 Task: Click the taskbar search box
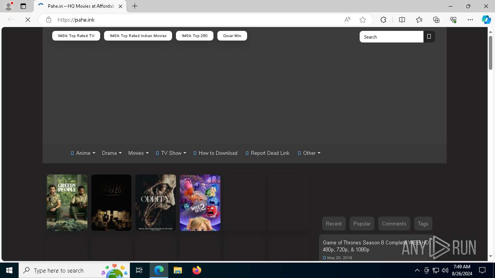point(74,270)
